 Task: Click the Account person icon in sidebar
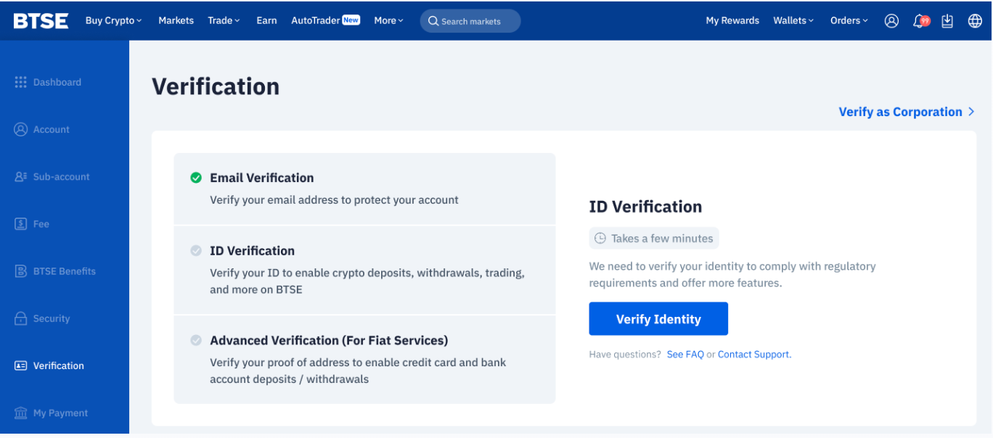(x=21, y=129)
